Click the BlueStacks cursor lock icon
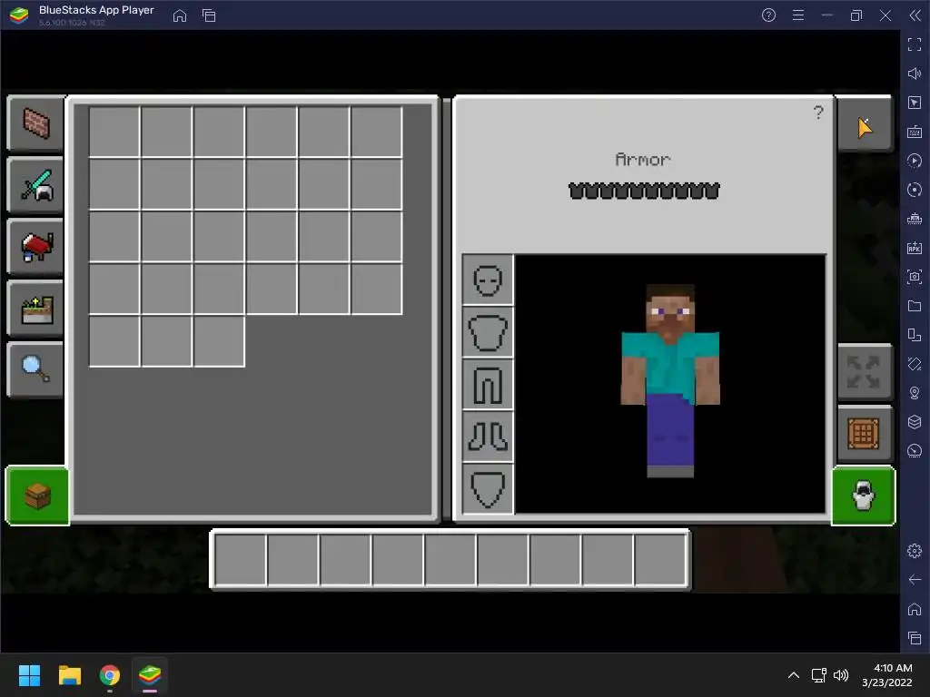This screenshot has height=697, width=930. tap(915, 103)
